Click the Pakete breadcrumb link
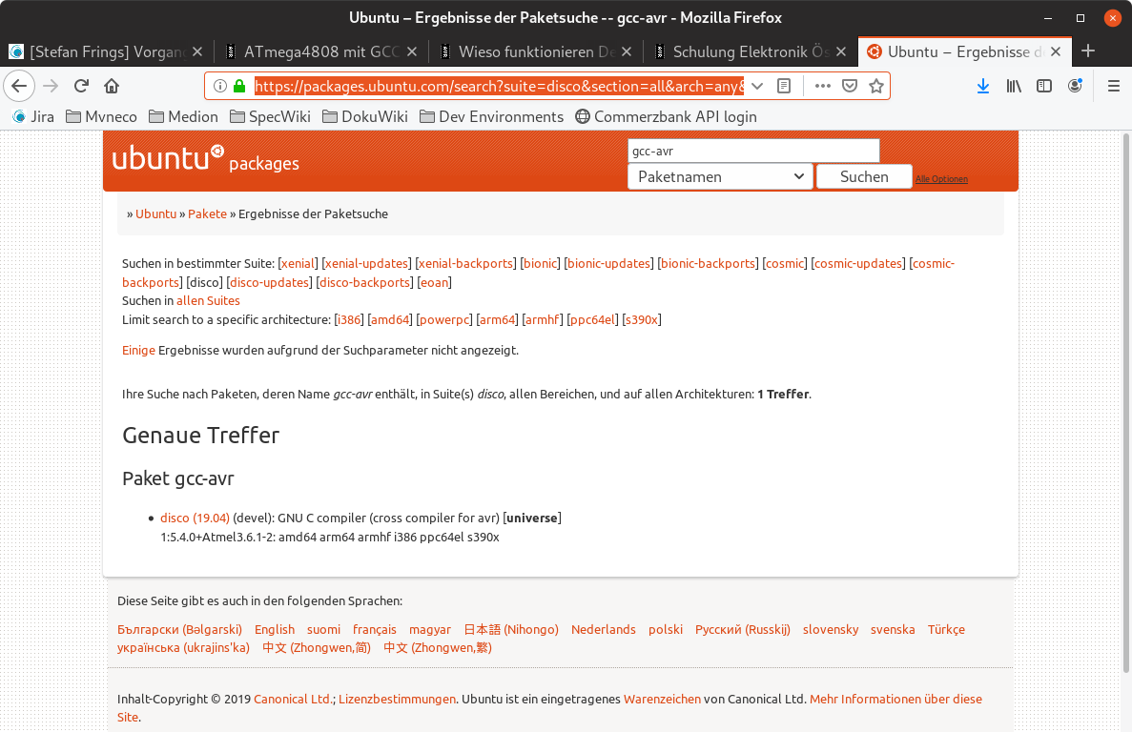The width and height of the screenshot is (1132, 732). tap(207, 214)
